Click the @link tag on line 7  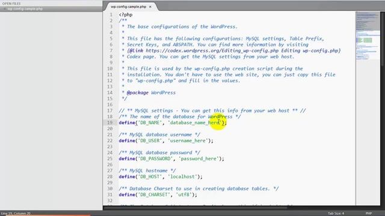click(x=137, y=50)
